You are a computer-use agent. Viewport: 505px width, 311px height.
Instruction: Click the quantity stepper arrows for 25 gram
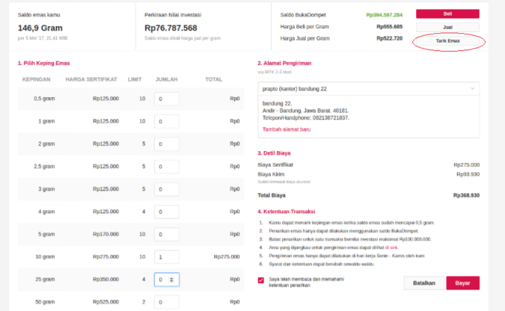pyautogui.click(x=173, y=280)
